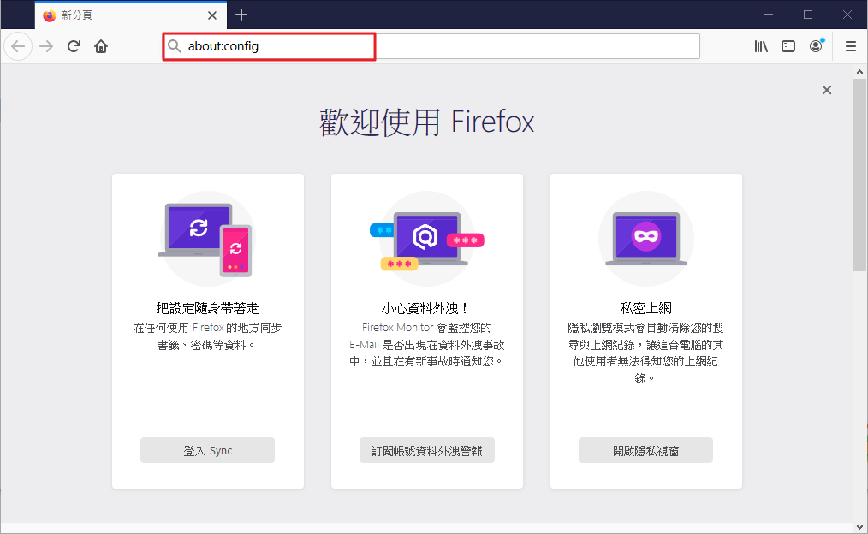Click the scrollbar up arrow
Image resolution: width=868 pixels, height=534 pixels.
[859, 72]
